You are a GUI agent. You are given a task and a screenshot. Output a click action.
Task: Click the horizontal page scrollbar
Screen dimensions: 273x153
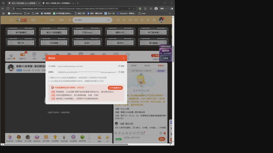pyautogui.click(x=66, y=144)
